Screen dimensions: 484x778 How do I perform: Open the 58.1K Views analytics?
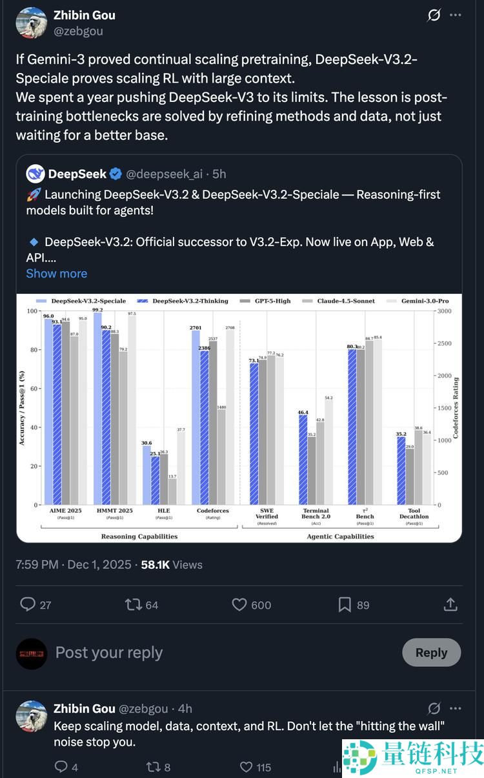coord(172,564)
